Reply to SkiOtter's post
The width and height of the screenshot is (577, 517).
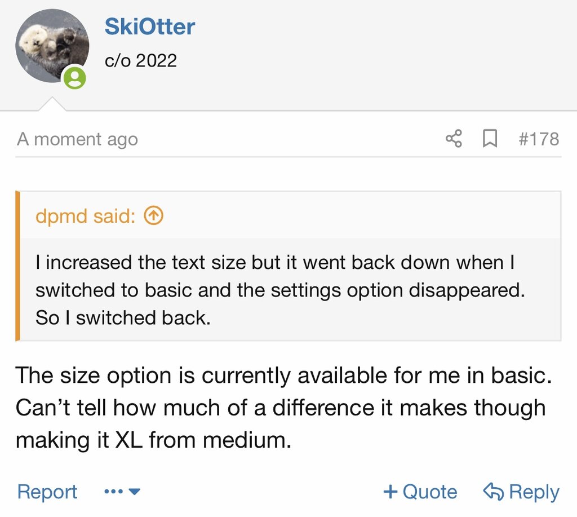pyautogui.click(x=533, y=492)
